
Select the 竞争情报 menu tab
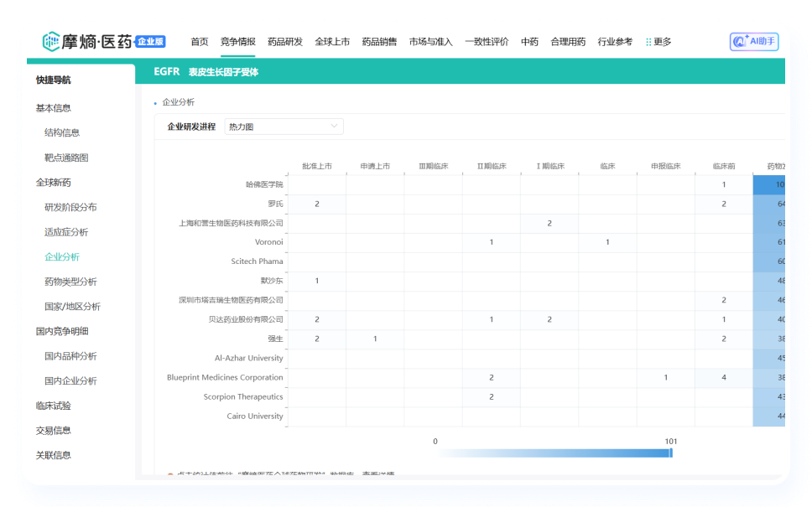click(237, 42)
